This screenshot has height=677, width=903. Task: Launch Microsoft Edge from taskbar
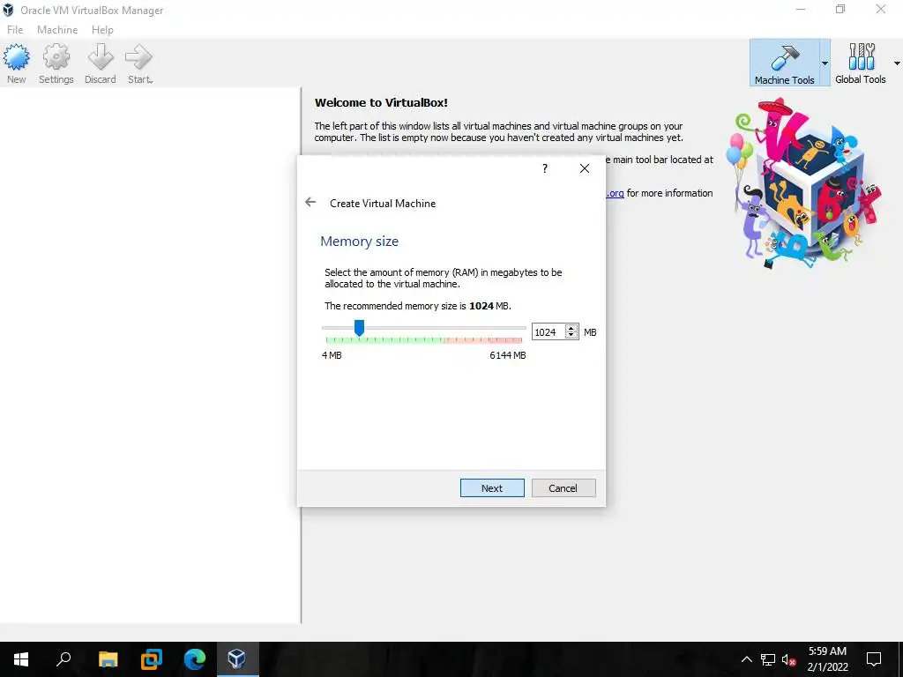click(195, 659)
